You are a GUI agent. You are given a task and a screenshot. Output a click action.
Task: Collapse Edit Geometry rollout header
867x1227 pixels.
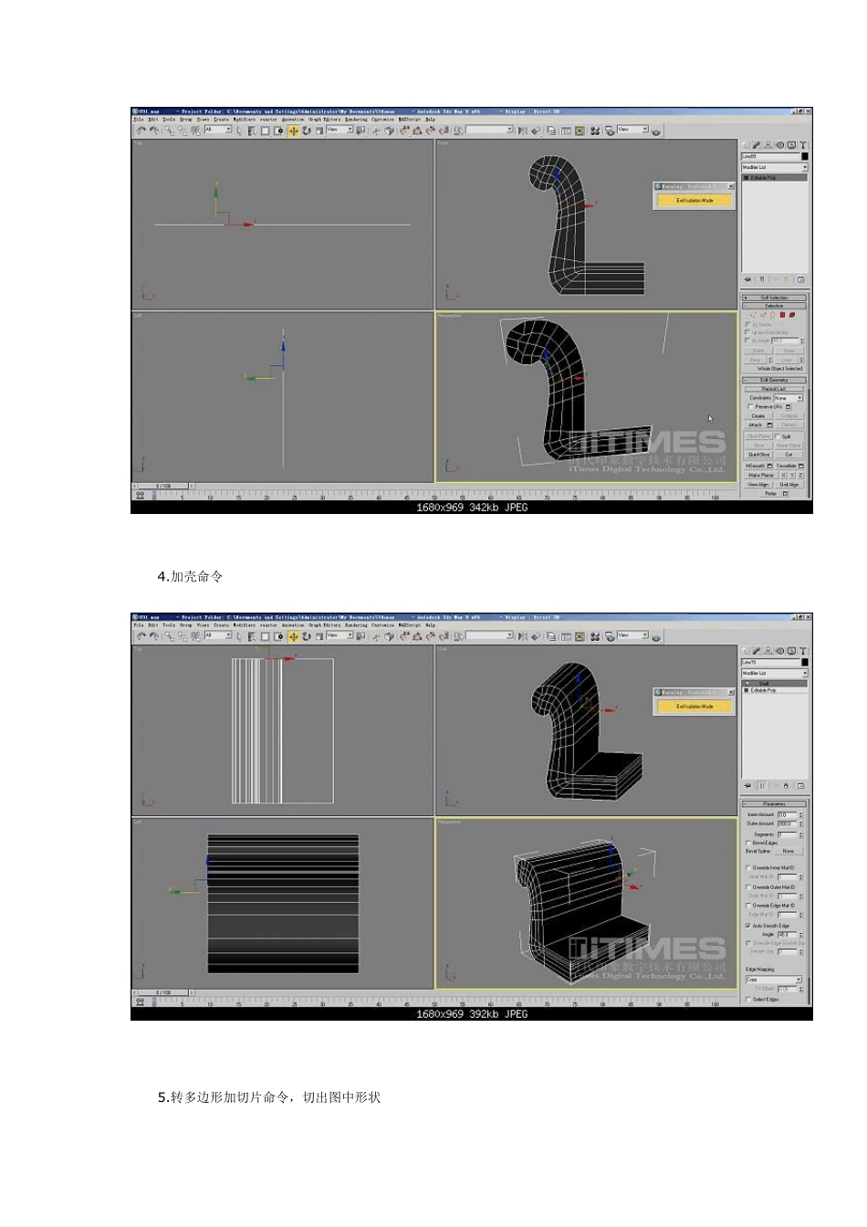774,380
